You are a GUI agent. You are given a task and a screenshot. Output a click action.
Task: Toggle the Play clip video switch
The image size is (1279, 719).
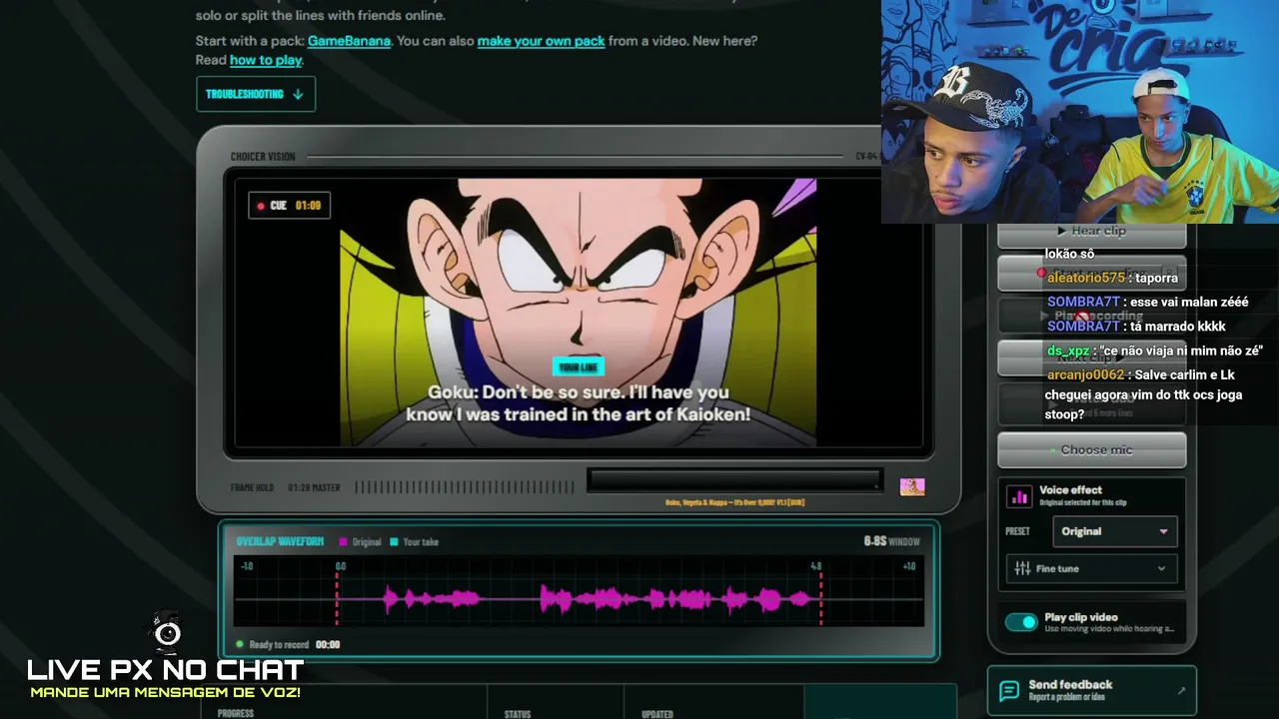[x=1021, y=622]
